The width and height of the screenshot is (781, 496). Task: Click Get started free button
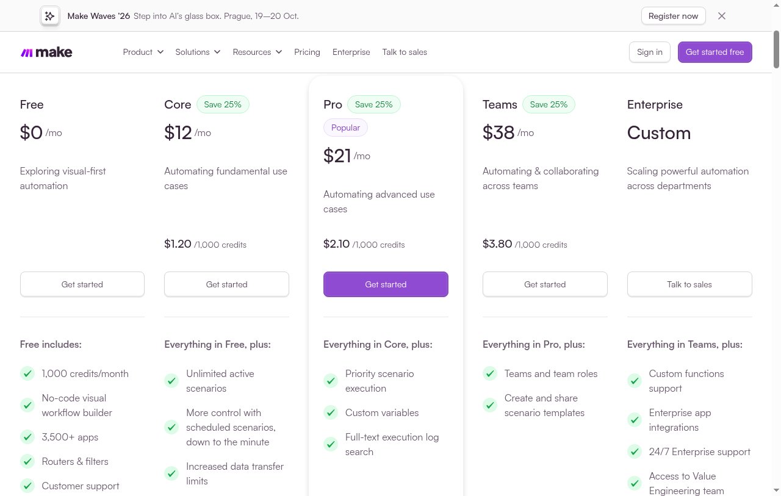point(715,52)
